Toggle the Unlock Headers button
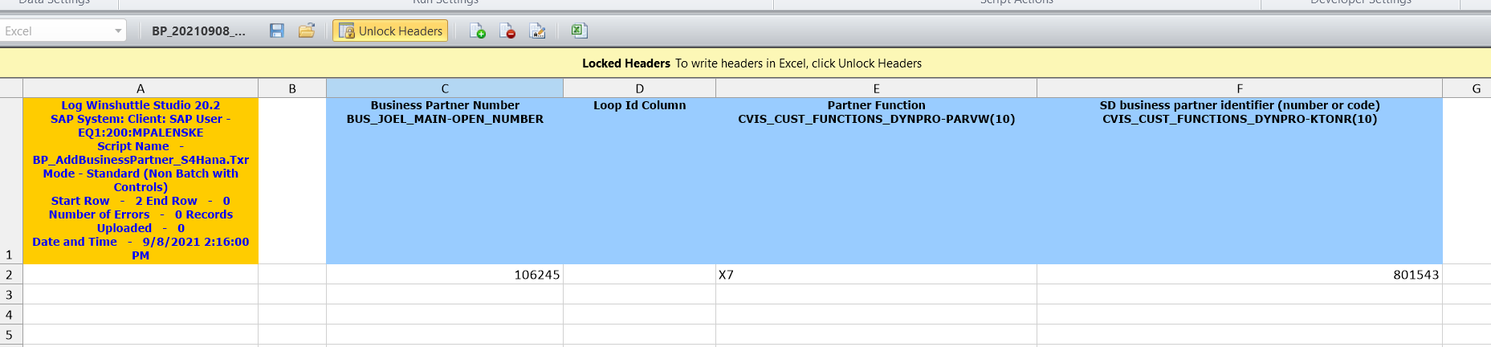1491x347 pixels. pos(391,31)
